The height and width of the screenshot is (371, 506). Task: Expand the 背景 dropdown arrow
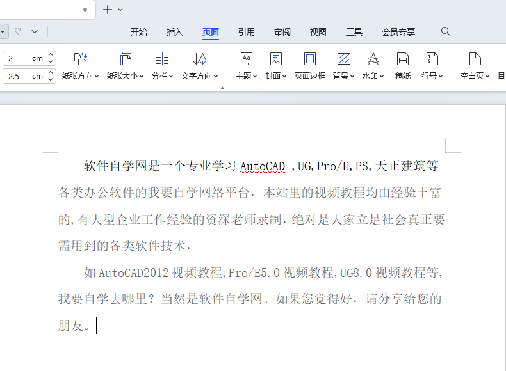tap(352, 76)
